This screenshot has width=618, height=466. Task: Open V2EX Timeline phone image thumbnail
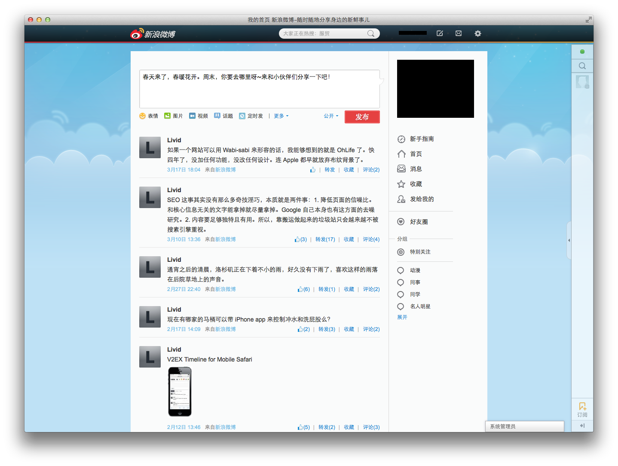[x=180, y=392]
